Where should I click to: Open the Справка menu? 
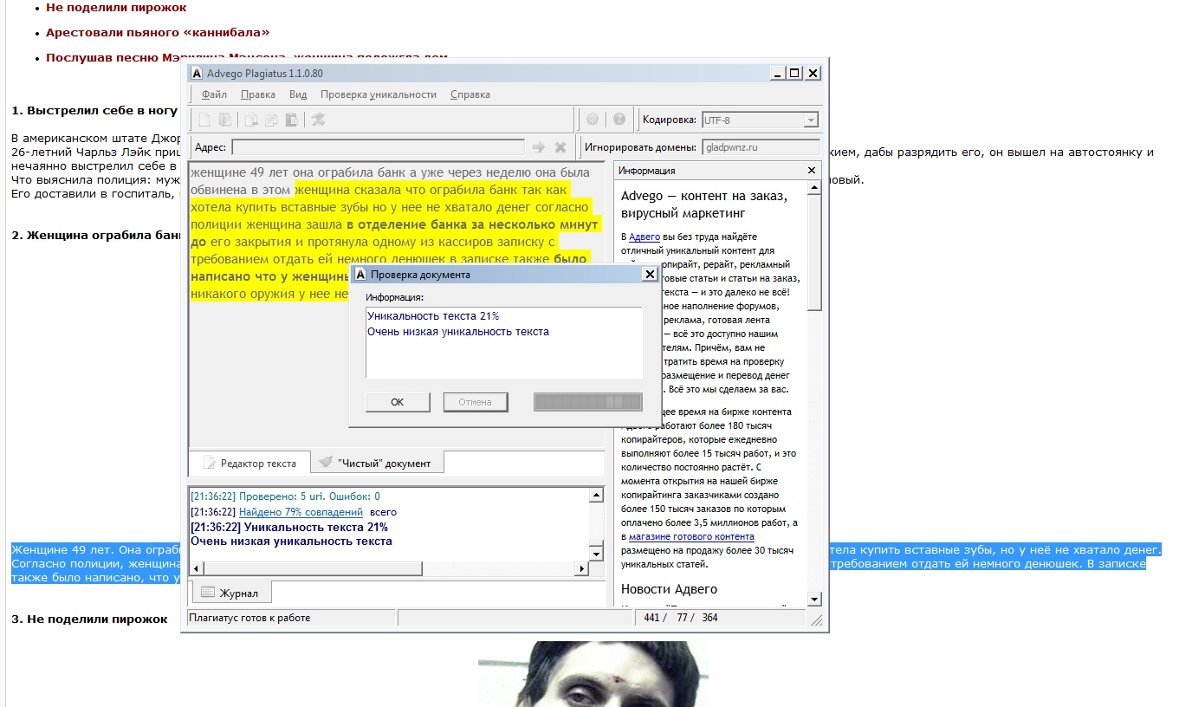470,94
